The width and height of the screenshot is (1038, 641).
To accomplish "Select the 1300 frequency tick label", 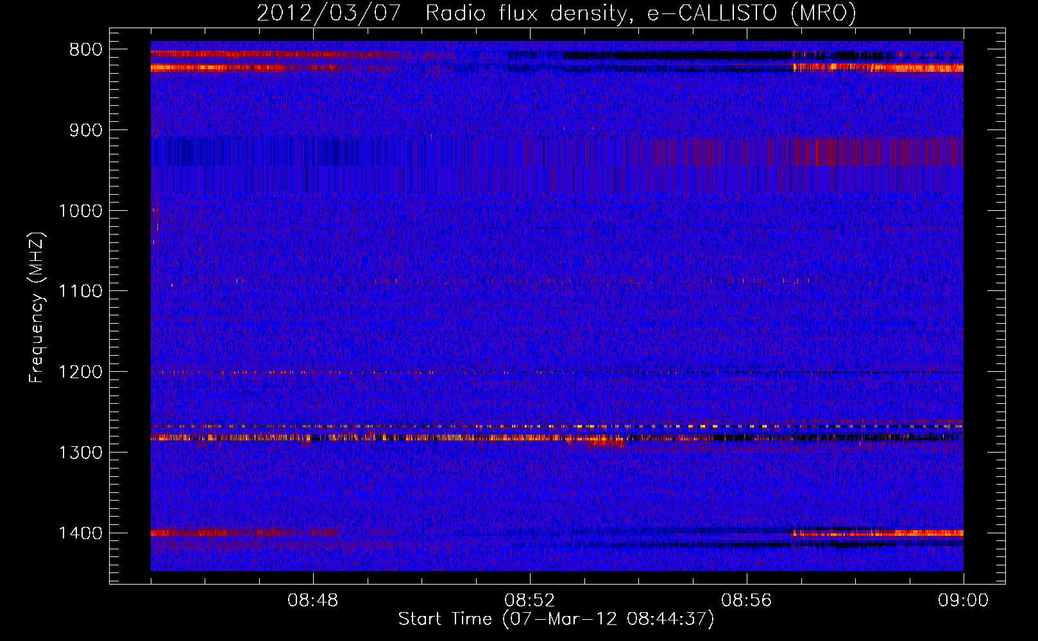I will pos(80,453).
